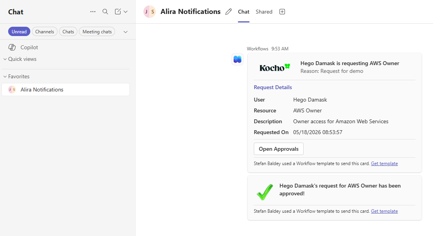
Task: Click the Chat pane heading
Action: tap(16, 12)
